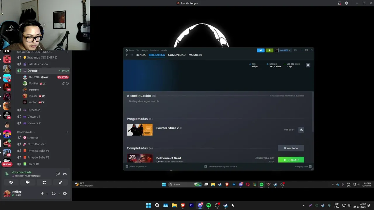Join the Privado Subs #2 channel

pyautogui.click(x=44, y=157)
